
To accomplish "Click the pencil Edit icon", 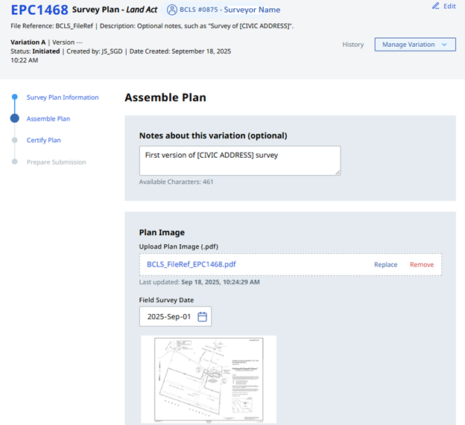I will pyautogui.click(x=436, y=6).
